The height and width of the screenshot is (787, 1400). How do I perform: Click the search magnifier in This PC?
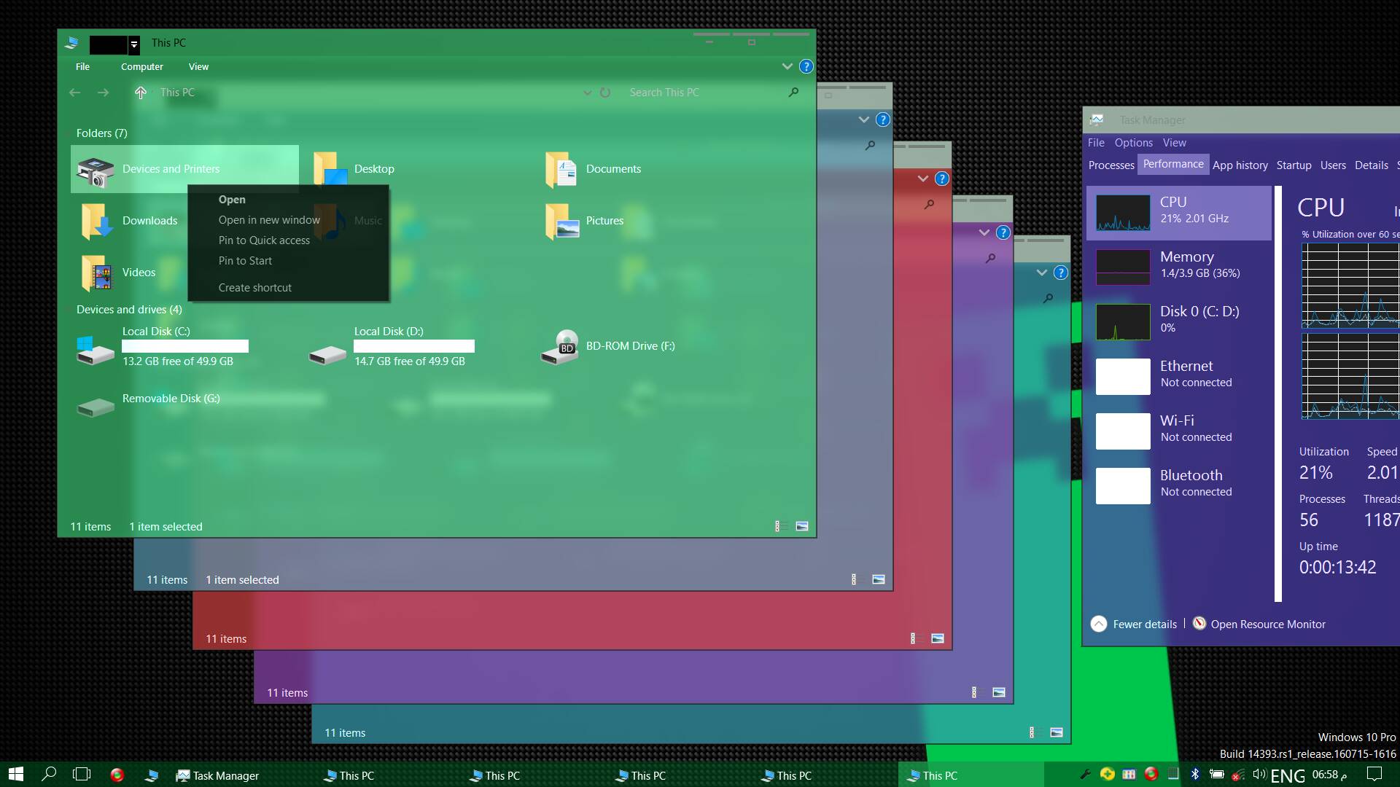click(x=793, y=93)
